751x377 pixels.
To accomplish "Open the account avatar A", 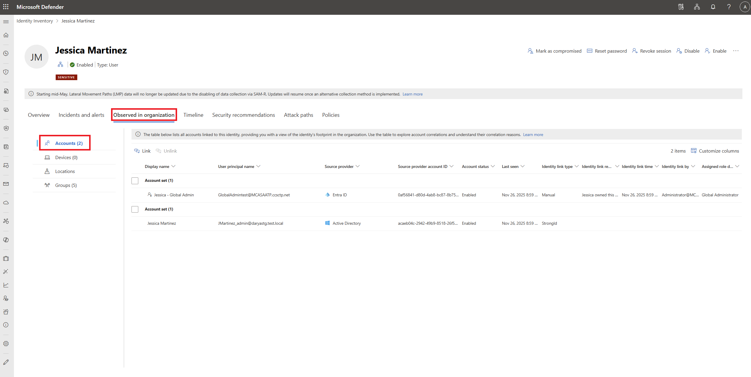I will 745,7.
